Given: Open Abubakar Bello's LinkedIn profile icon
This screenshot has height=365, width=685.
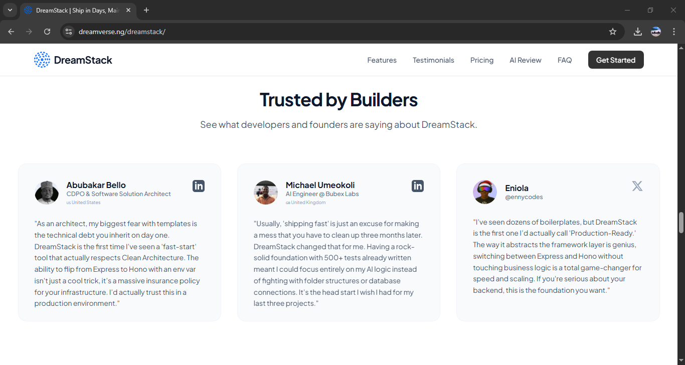Looking at the screenshot, I should click(x=199, y=186).
